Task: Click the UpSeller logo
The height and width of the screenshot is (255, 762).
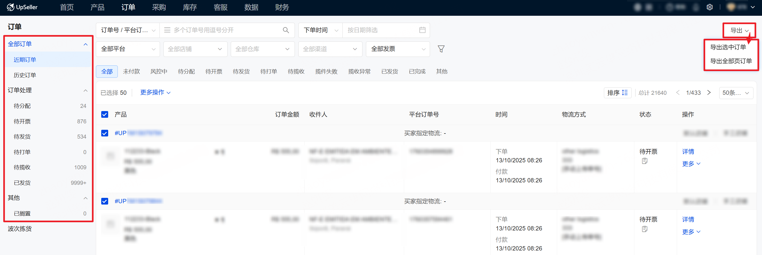Action: click(22, 7)
